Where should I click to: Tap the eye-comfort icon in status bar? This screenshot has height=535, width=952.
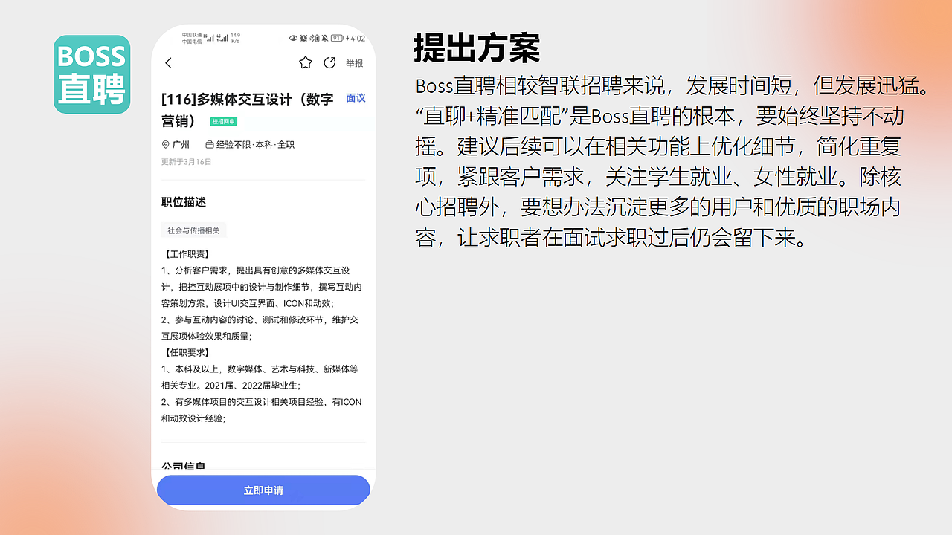(294, 38)
